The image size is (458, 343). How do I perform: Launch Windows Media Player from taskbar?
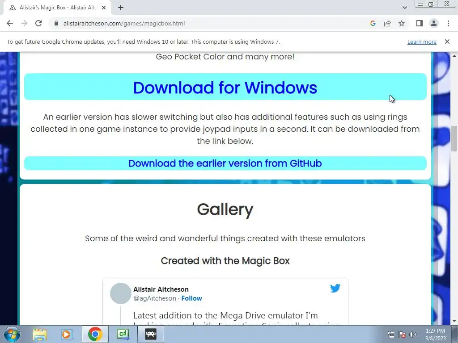(67, 334)
